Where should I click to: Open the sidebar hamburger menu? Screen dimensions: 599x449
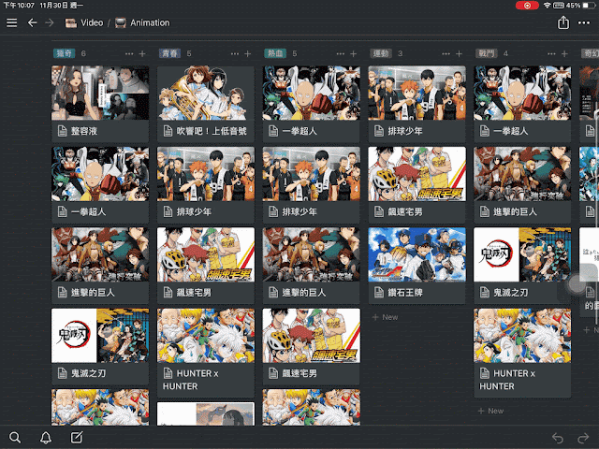pos(12,22)
